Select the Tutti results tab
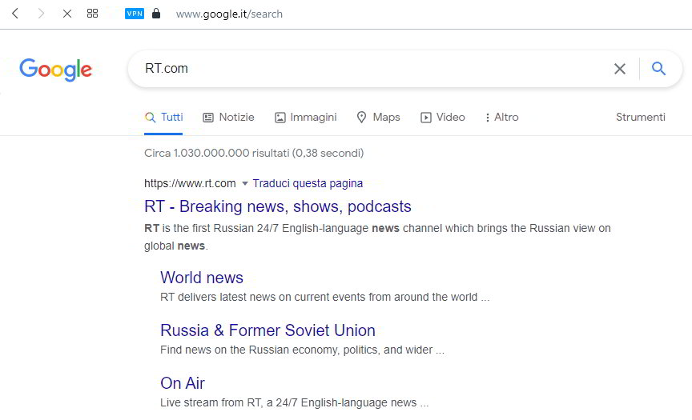This screenshot has width=692, height=420. [x=163, y=118]
